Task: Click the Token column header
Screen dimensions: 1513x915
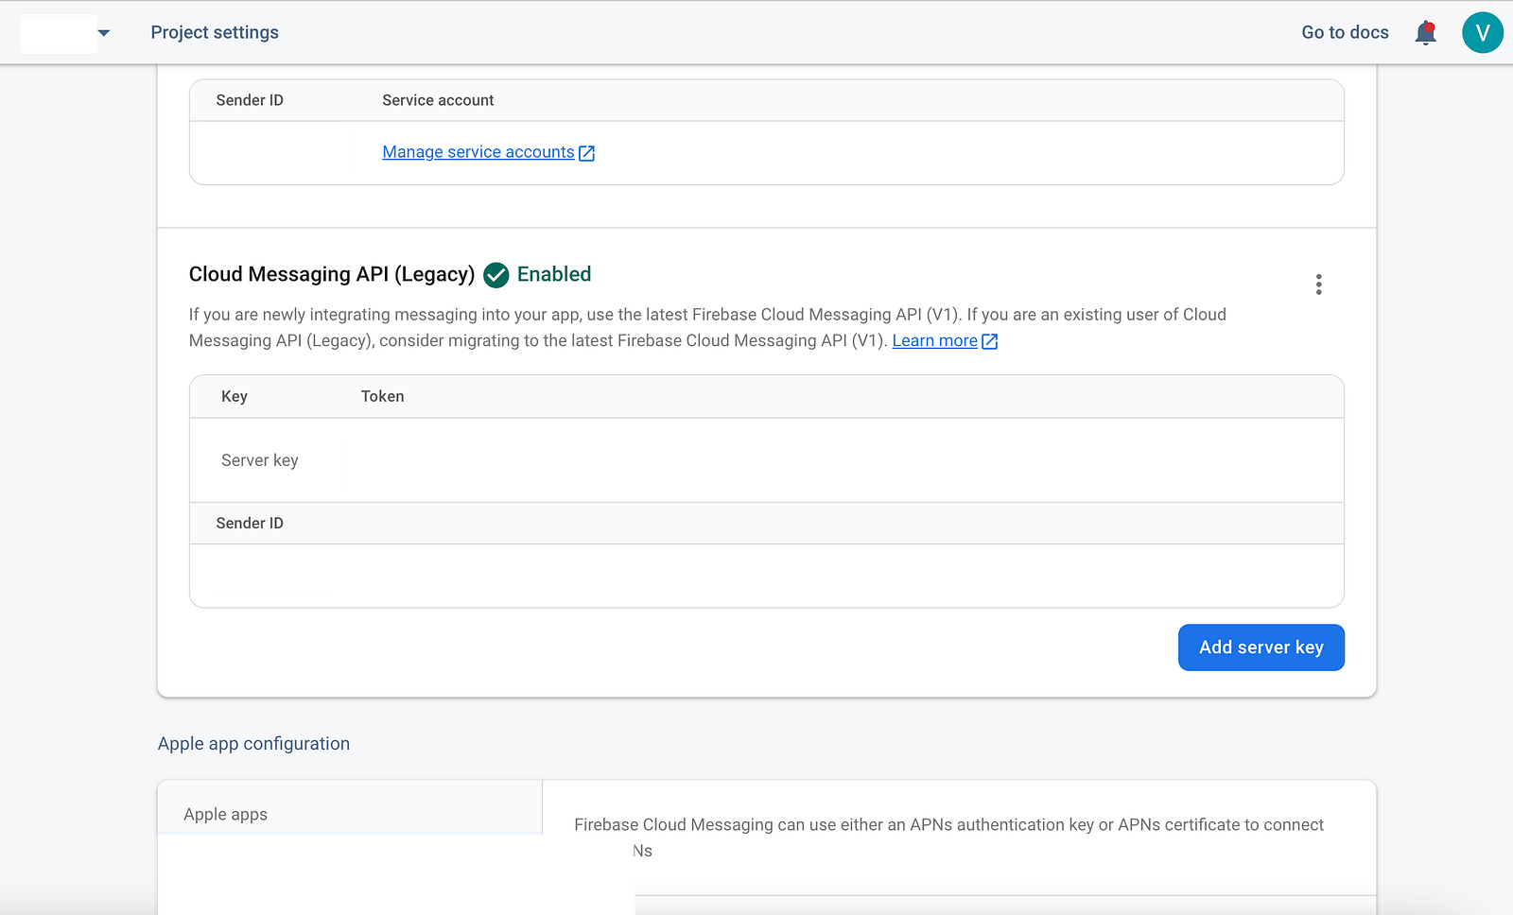Action: click(x=382, y=396)
